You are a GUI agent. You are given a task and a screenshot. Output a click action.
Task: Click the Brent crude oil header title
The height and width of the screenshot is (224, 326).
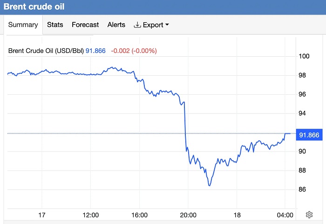[x=34, y=7]
